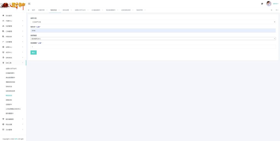Open the 选择大区 dropdown

click(153, 22)
